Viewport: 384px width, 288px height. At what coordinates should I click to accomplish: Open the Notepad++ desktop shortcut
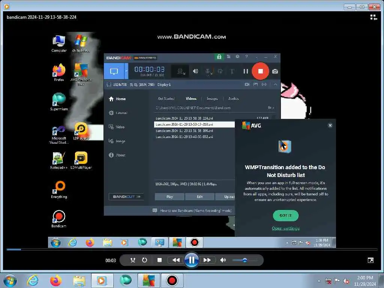59,160
